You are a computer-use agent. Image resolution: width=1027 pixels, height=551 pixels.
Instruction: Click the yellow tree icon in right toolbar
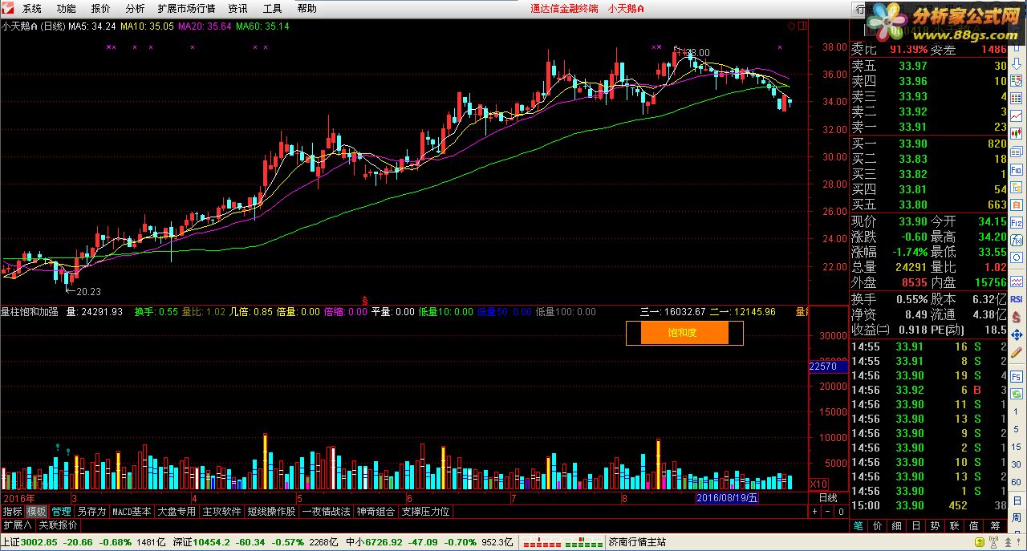[x=1017, y=187]
